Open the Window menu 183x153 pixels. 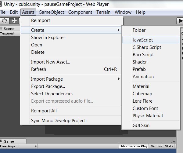[123, 12]
